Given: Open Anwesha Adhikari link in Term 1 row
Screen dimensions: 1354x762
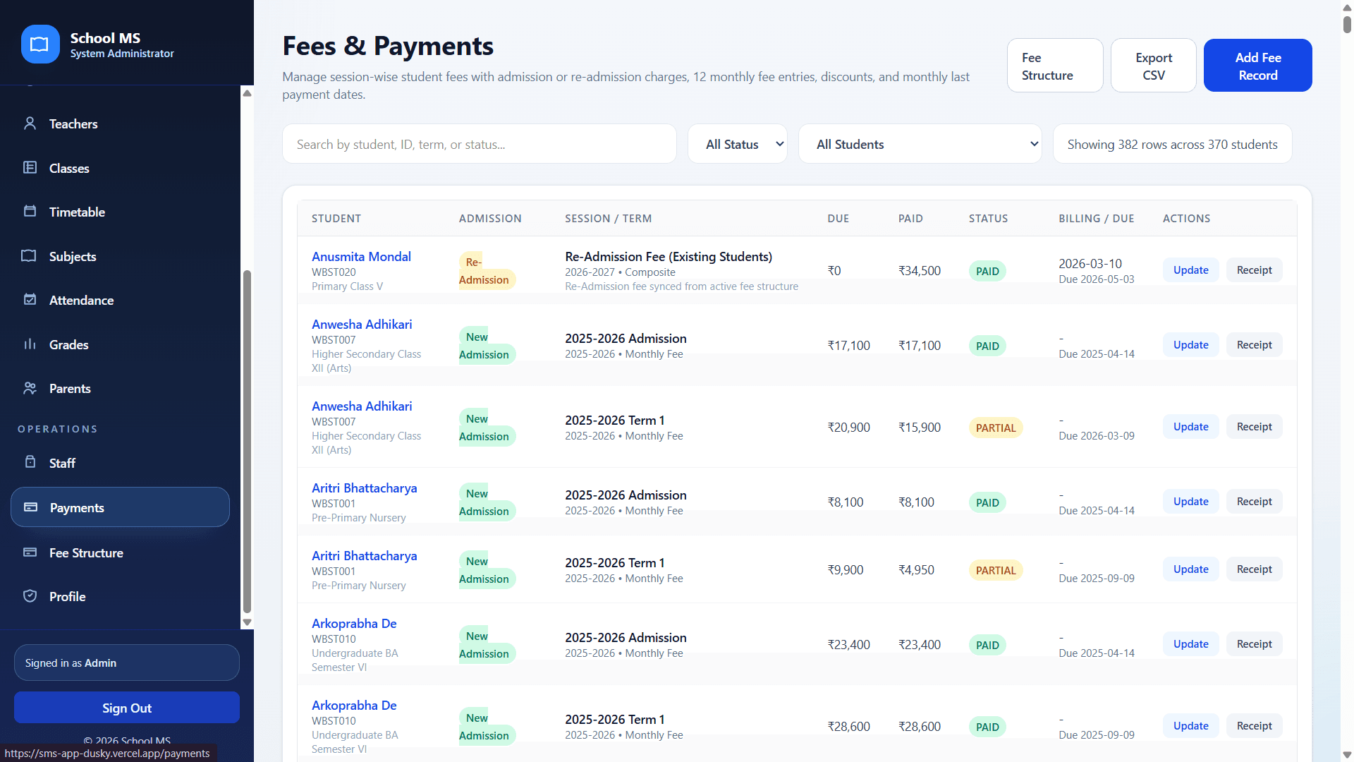Looking at the screenshot, I should pos(362,406).
